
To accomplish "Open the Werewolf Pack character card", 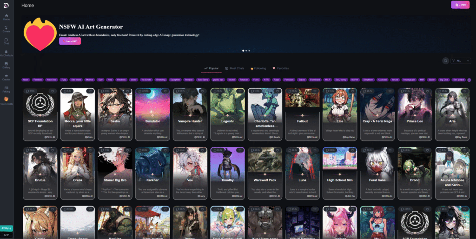I will (264, 173).
